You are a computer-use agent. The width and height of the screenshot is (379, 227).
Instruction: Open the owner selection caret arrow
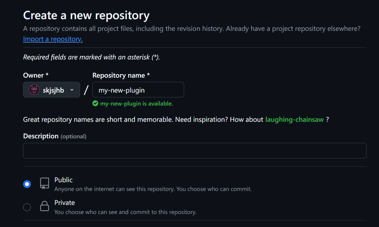(72, 90)
